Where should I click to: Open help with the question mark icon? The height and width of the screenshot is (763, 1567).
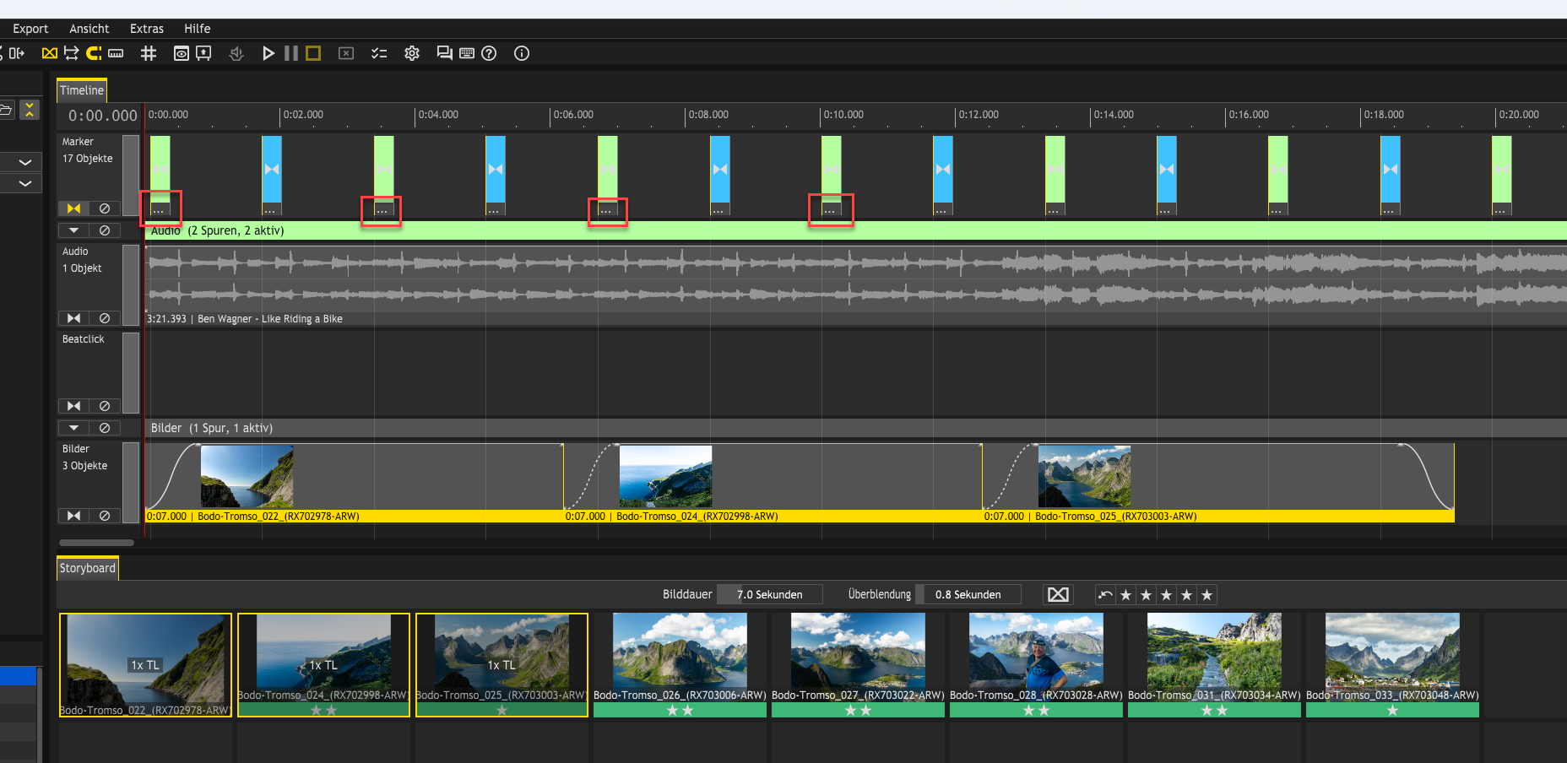click(x=489, y=53)
